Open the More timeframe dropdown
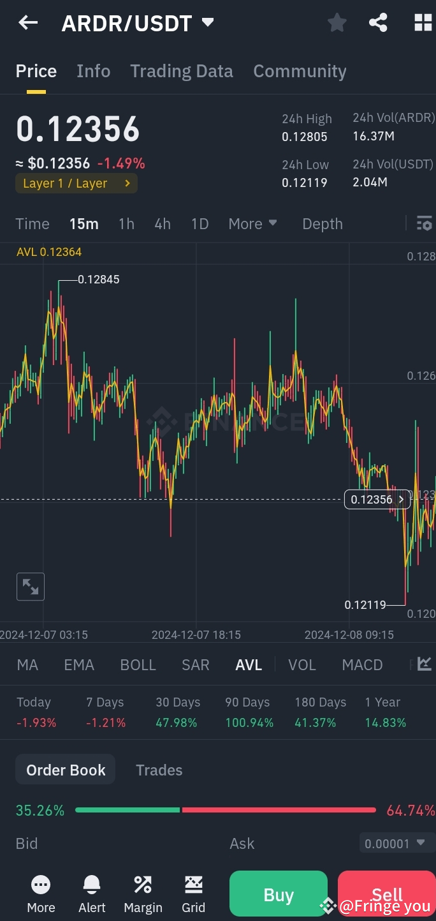This screenshot has width=436, height=921. (x=252, y=223)
